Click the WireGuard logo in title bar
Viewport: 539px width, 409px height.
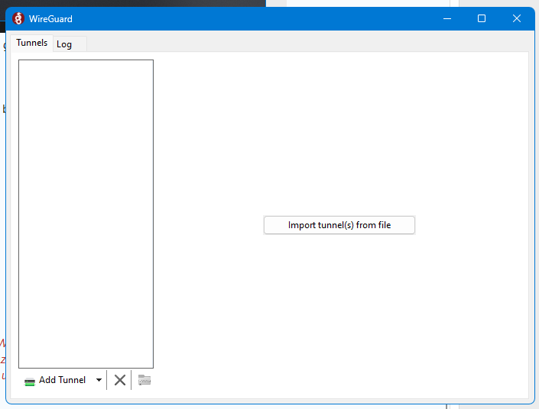coord(18,18)
